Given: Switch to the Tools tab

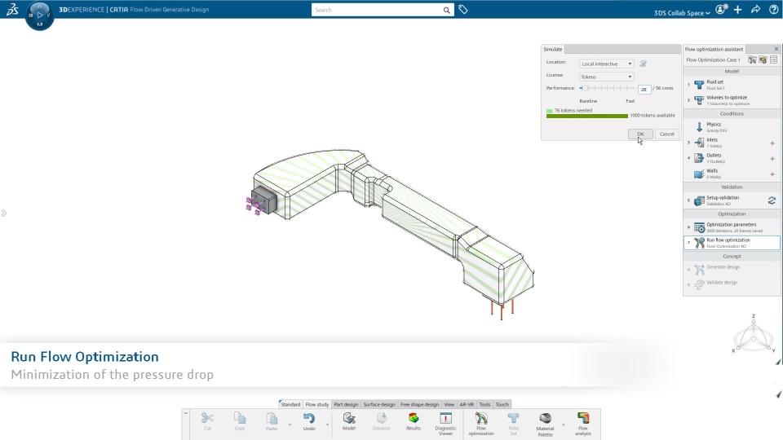Looking at the screenshot, I should (x=484, y=405).
